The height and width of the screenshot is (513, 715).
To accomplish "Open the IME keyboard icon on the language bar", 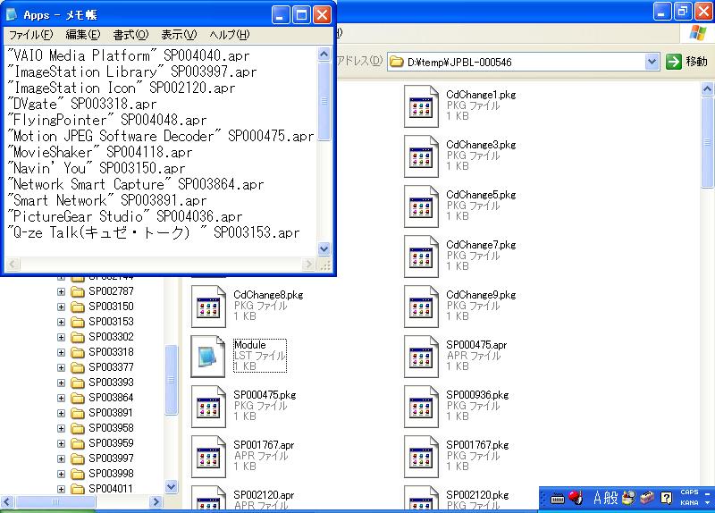I will point(557,499).
